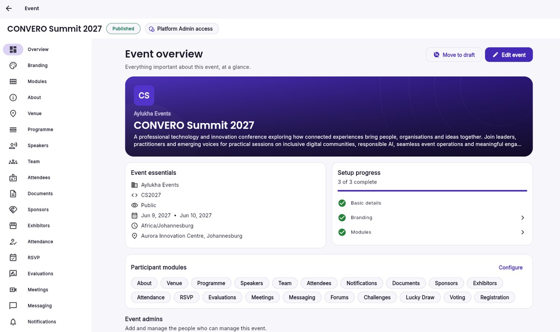Open the Configure modules link
Viewport: 560px width, 332px height.
click(x=511, y=268)
